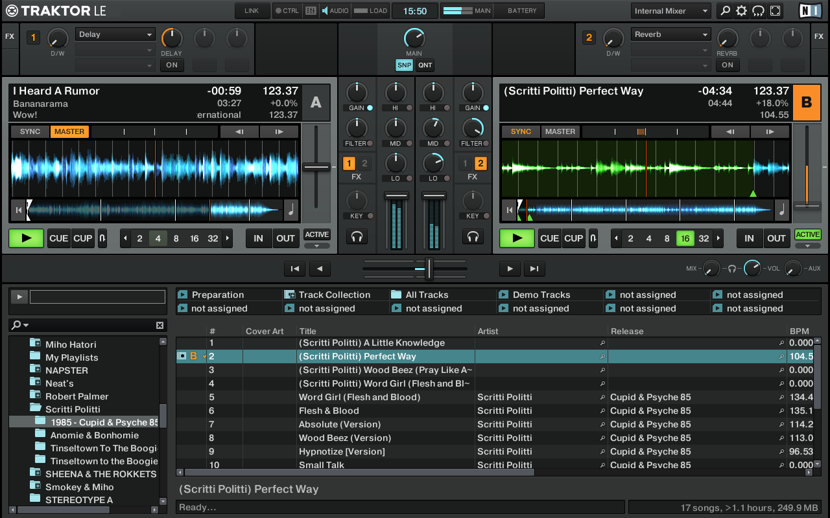The image size is (830, 518).
Task: Click the MAIN volume knob
Action: pyautogui.click(x=414, y=38)
